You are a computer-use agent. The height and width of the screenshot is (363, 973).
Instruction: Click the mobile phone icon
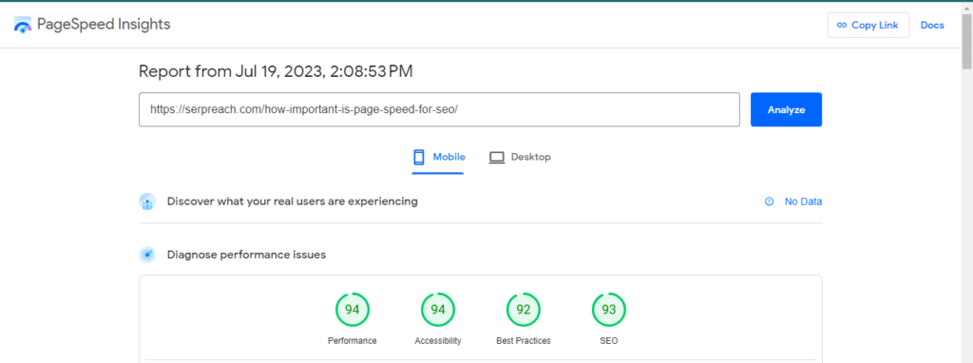(419, 157)
